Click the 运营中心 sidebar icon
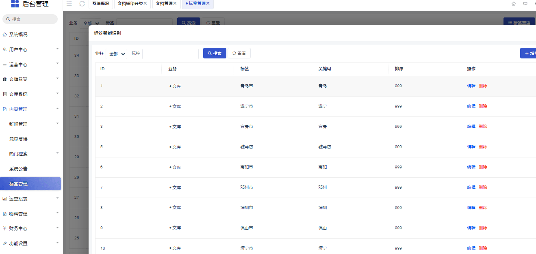This screenshot has width=536, height=254. [x=5, y=65]
